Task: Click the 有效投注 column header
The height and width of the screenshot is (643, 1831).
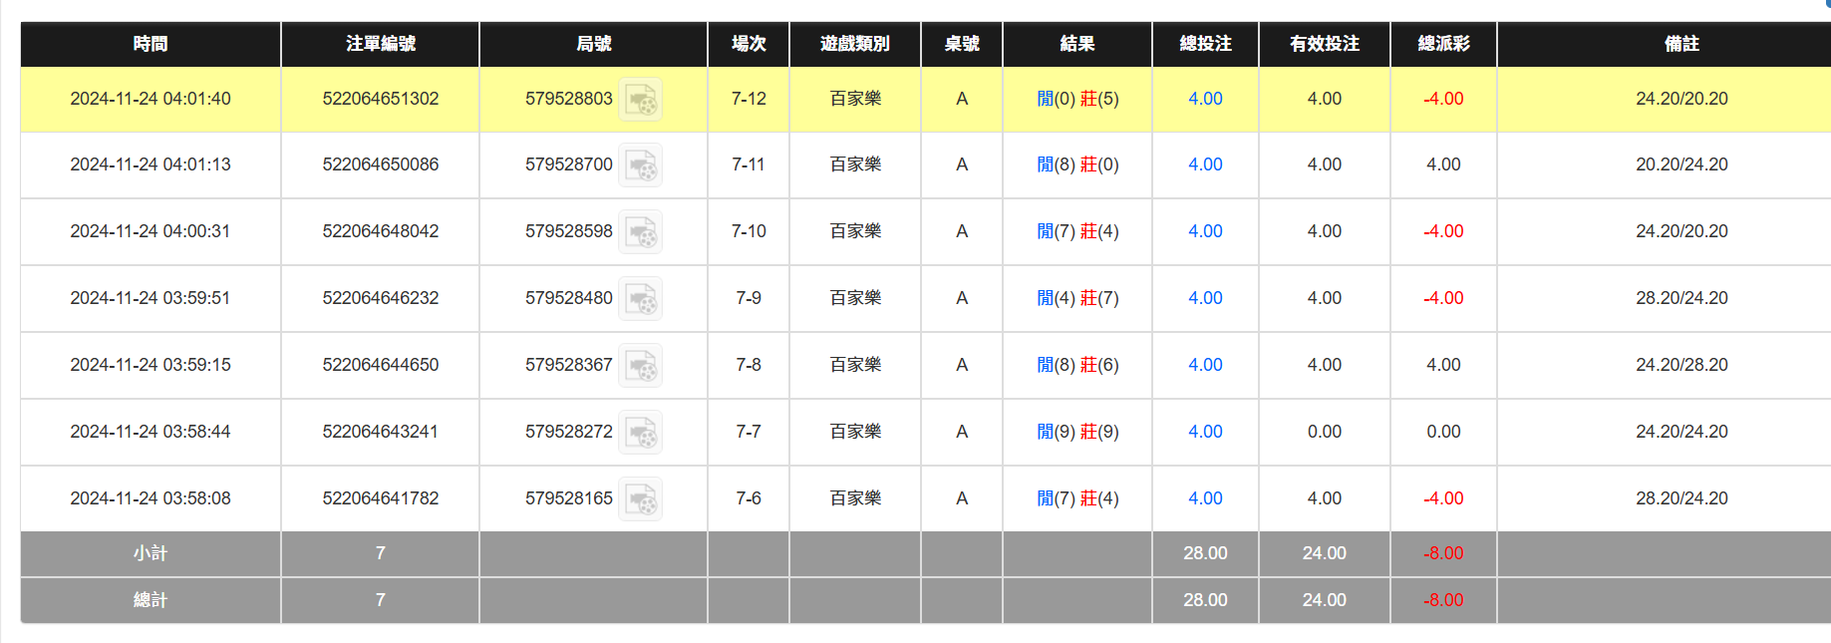Action: pyautogui.click(x=1324, y=44)
